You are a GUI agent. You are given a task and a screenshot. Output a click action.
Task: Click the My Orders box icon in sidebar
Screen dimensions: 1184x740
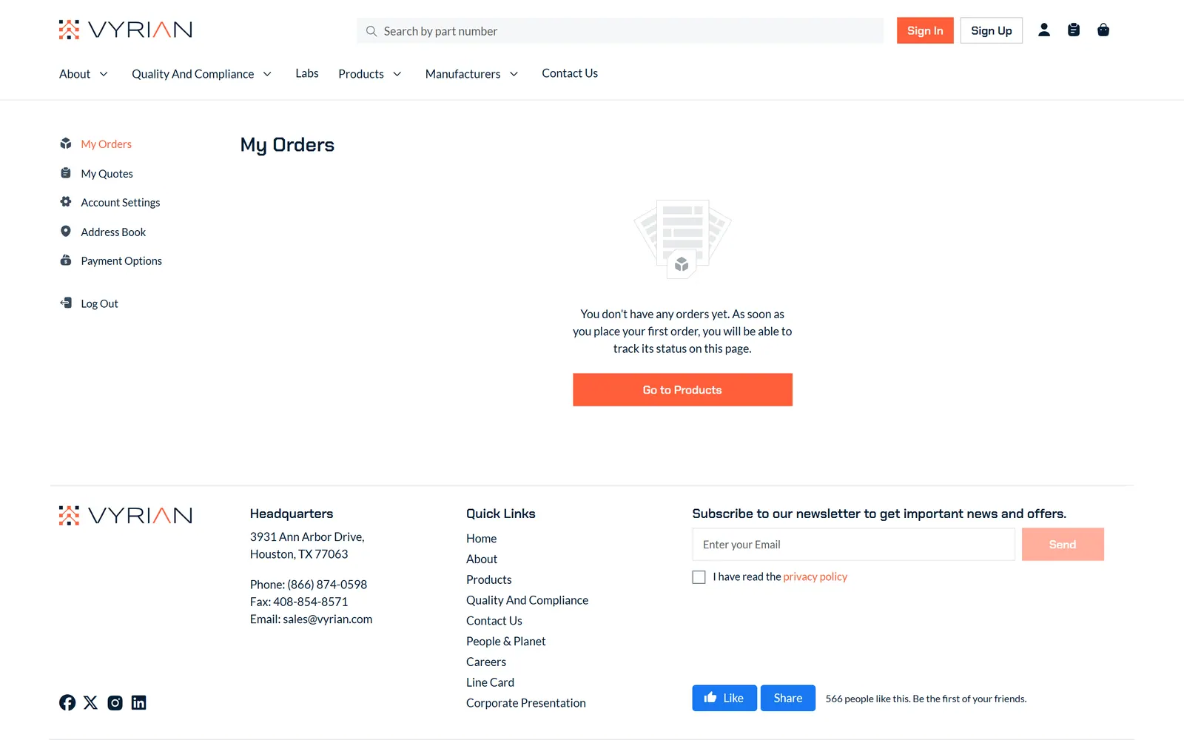coord(66,144)
